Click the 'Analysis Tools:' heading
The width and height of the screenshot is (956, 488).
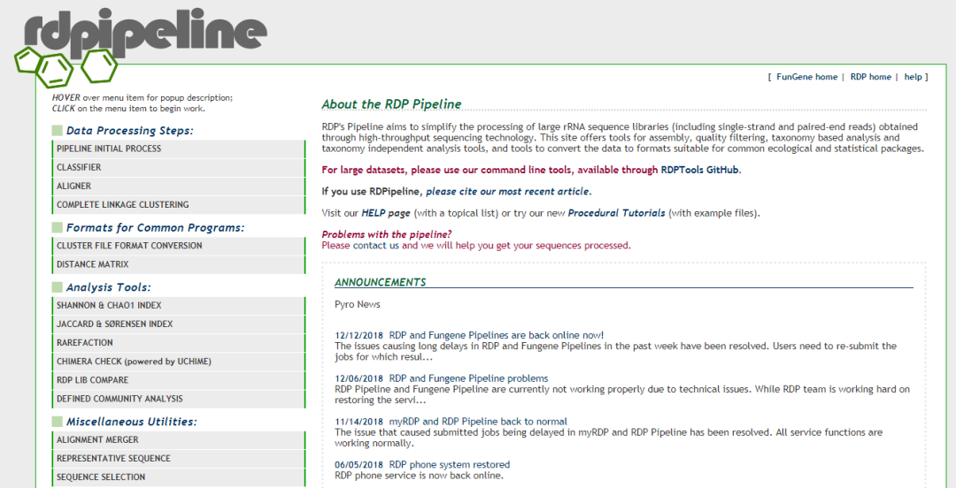tap(109, 287)
